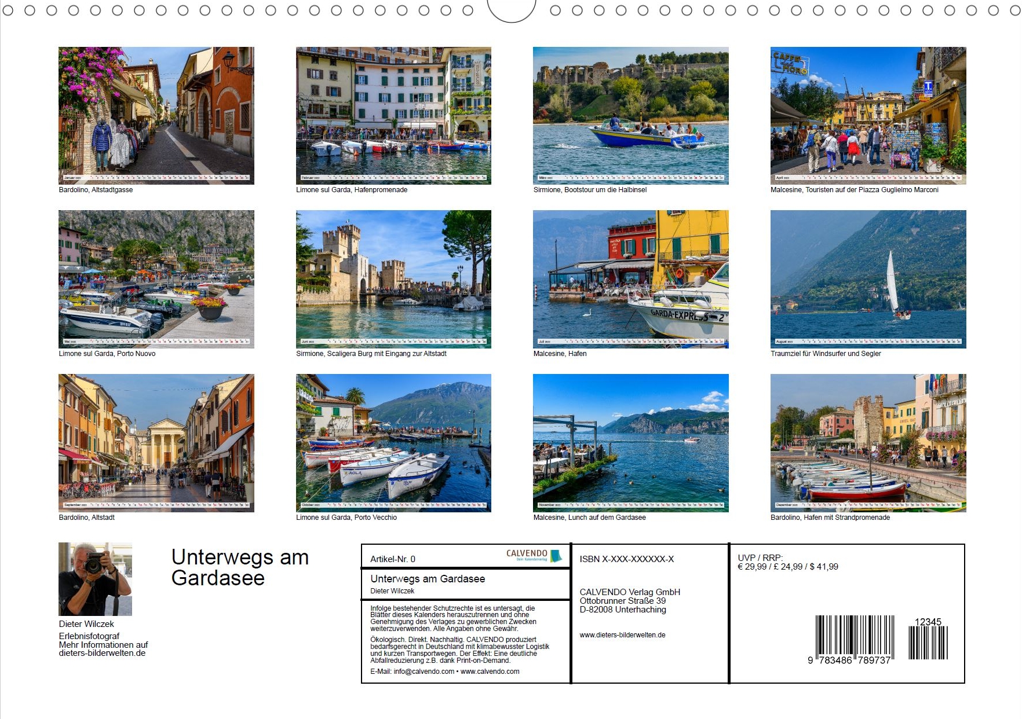
Task: Open the Bardolino, Altstadtgasse photo
Action: coord(156,115)
